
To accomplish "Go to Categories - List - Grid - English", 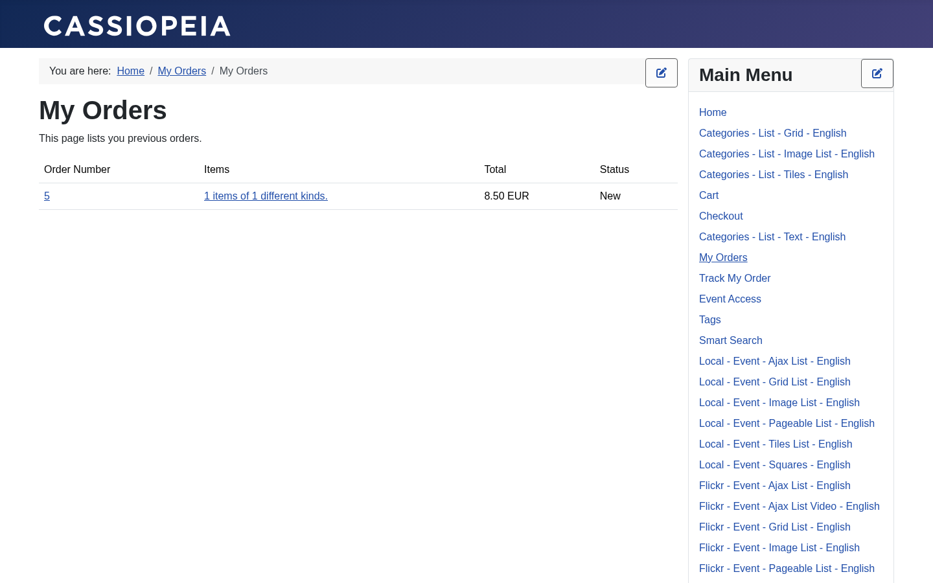I will click(x=772, y=133).
